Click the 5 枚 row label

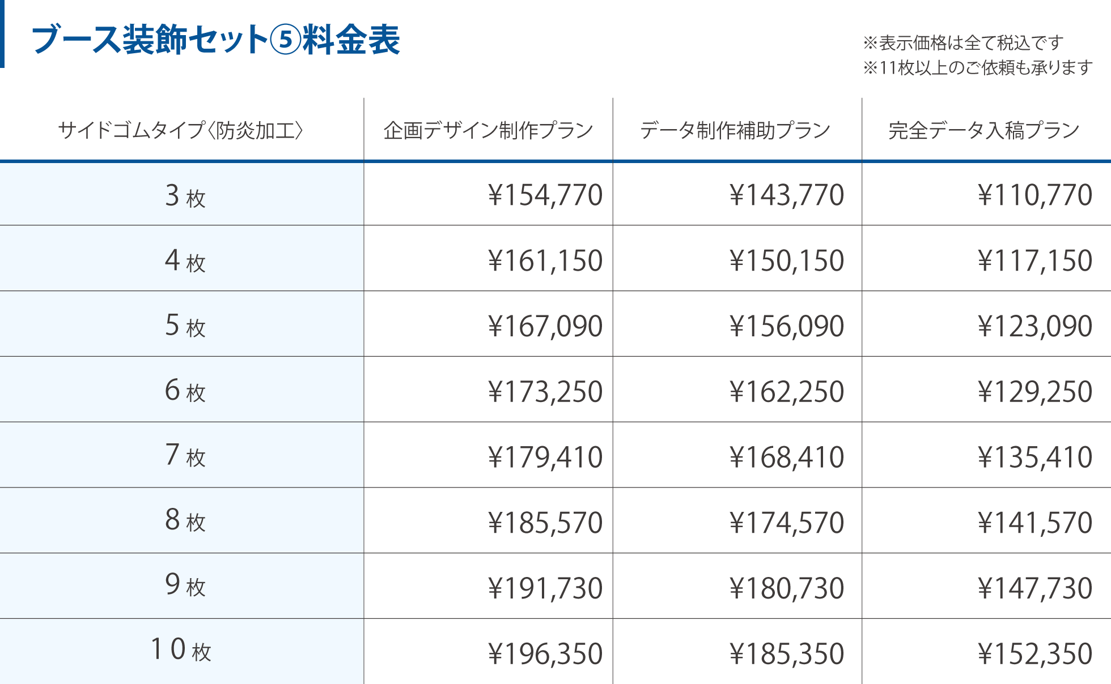[x=185, y=326]
